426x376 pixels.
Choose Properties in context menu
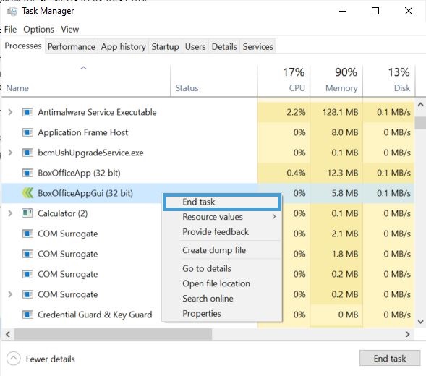[222, 313]
